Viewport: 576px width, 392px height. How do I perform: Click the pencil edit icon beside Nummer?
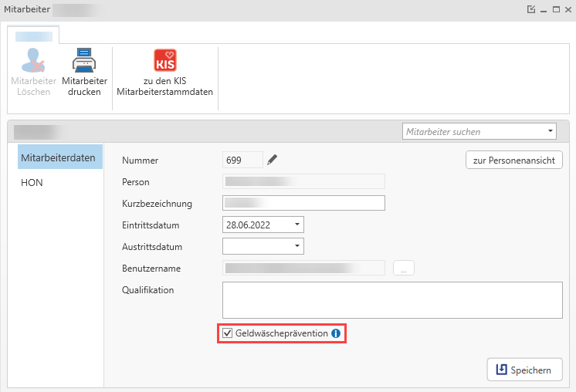pos(272,160)
